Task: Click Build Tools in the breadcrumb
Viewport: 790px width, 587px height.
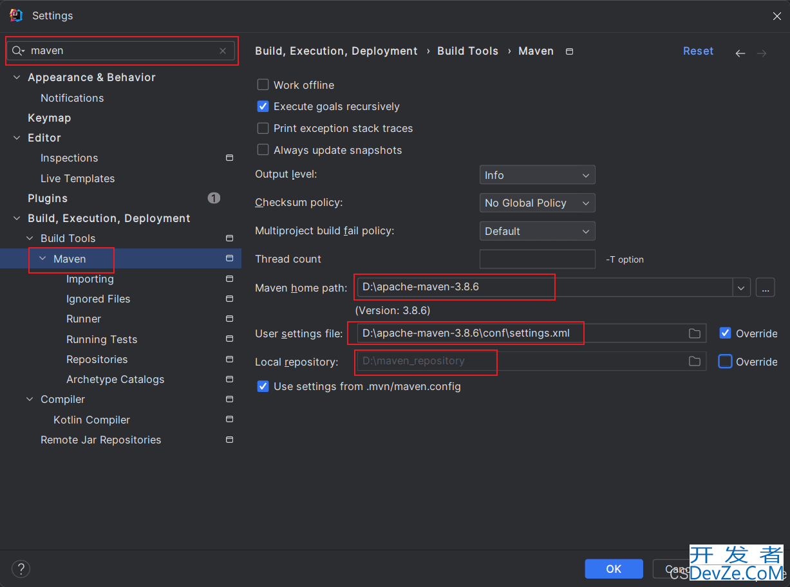Action: [467, 51]
